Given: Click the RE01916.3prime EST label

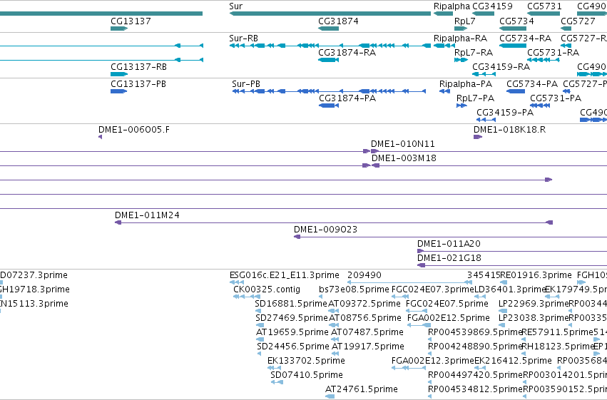Looking at the screenshot, I should 536,275.
